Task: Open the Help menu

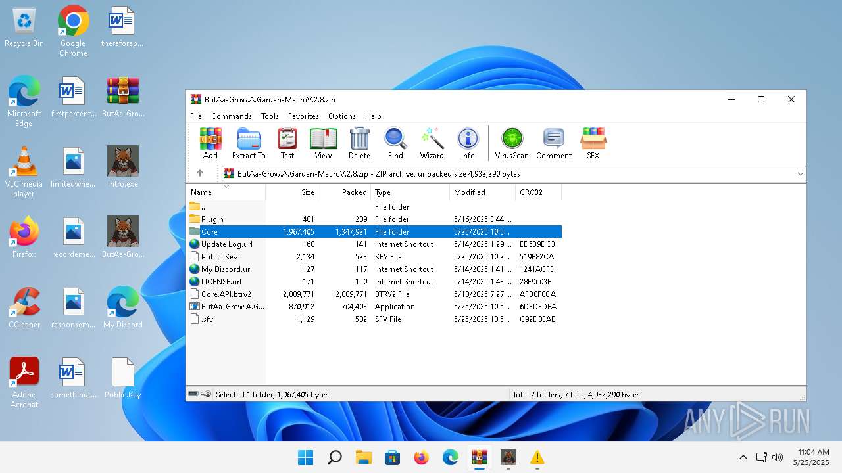Action: coord(373,116)
